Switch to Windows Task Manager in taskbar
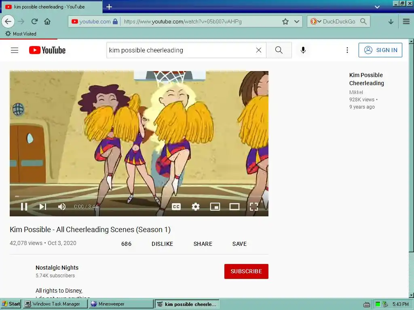414x310 pixels. click(55, 304)
